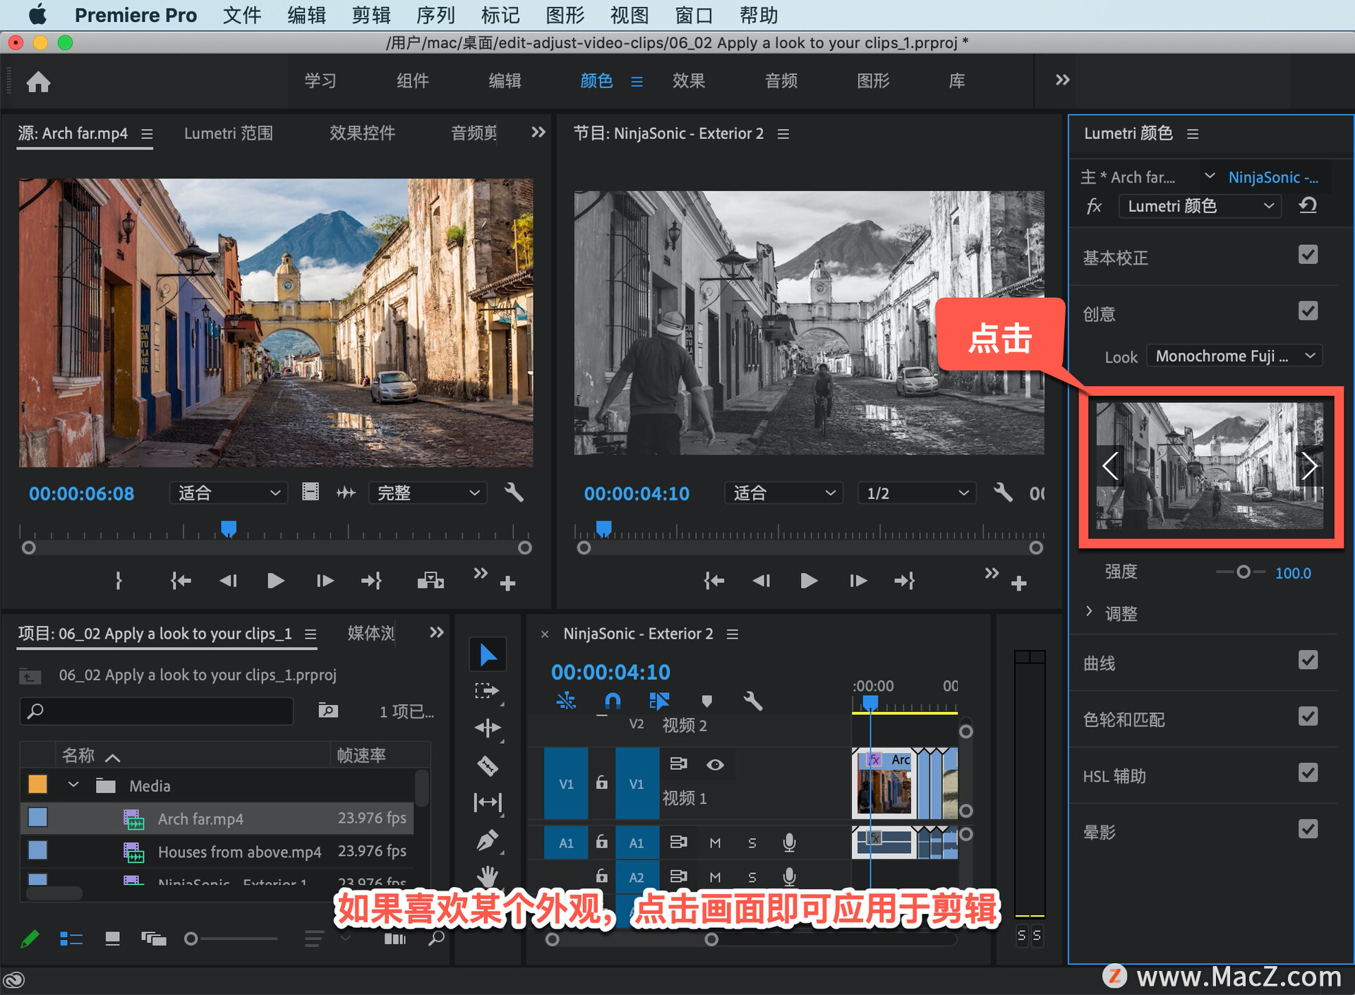Open the 窗口 menu
The image size is (1355, 995).
[694, 15]
